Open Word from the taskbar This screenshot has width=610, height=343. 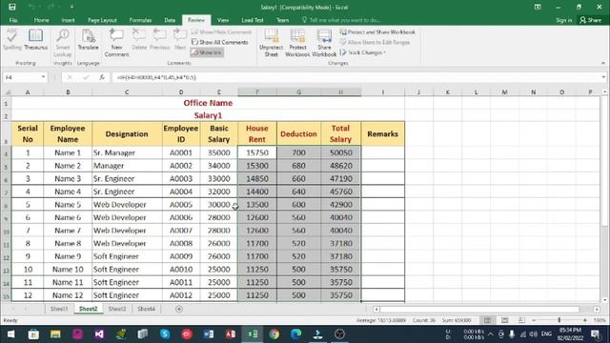209,334
